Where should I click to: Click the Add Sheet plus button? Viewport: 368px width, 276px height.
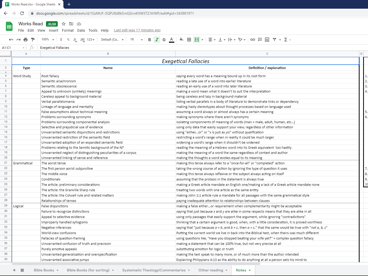(14, 270)
